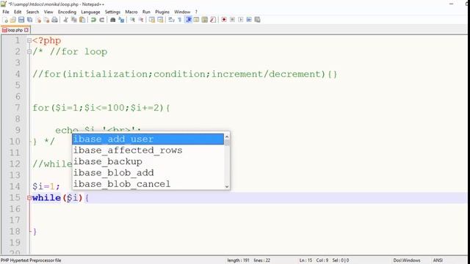The image size is (470, 264).
Task: Open the File menu
Action: (6, 12)
